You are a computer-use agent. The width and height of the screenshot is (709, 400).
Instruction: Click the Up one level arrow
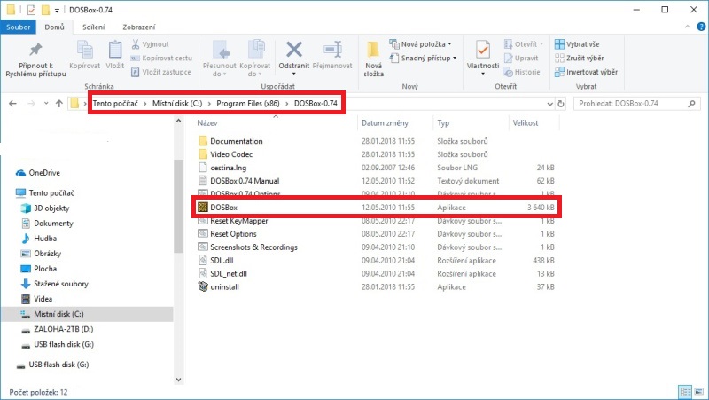pyautogui.click(x=58, y=104)
